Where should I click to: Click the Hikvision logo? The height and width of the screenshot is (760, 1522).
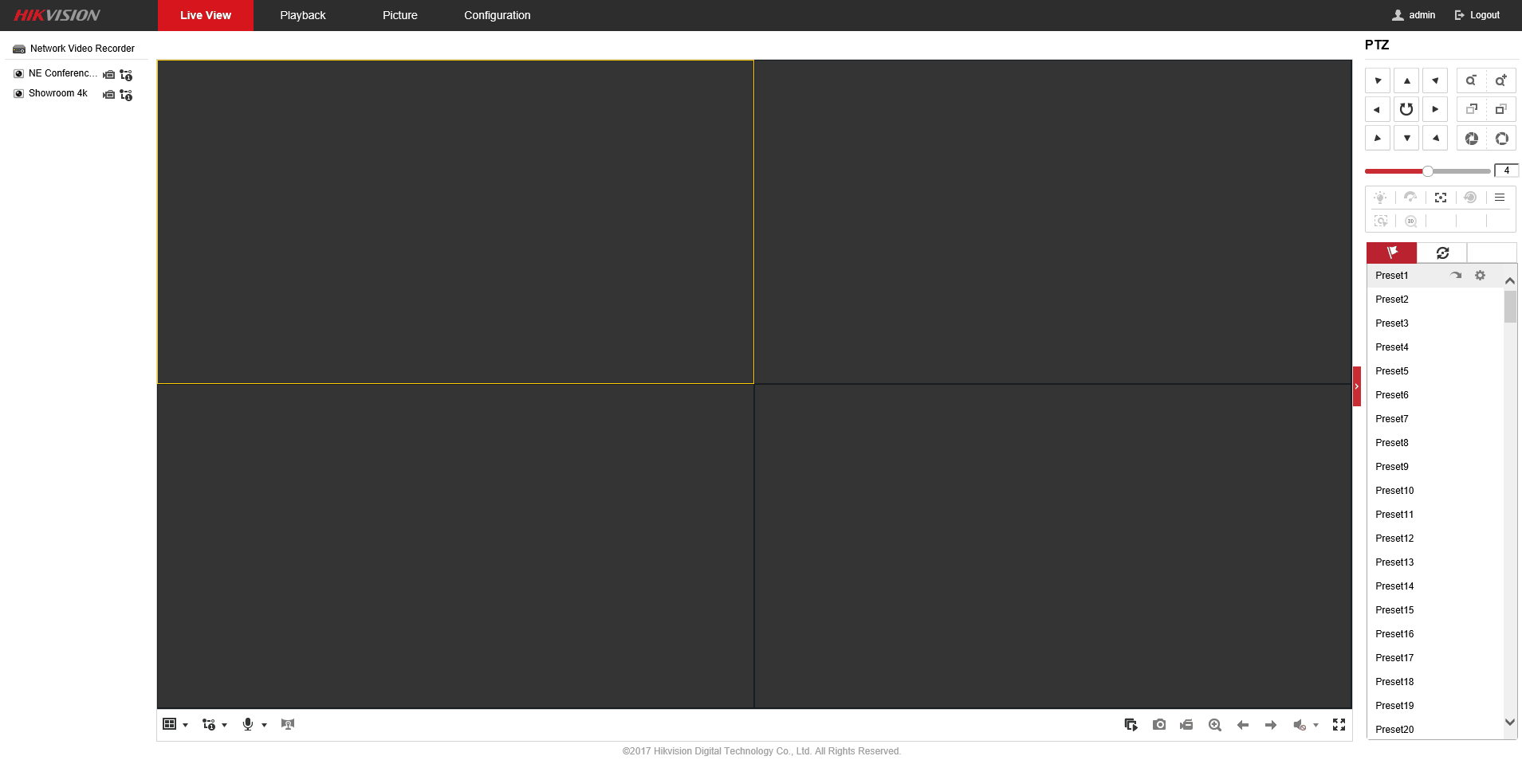point(57,15)
